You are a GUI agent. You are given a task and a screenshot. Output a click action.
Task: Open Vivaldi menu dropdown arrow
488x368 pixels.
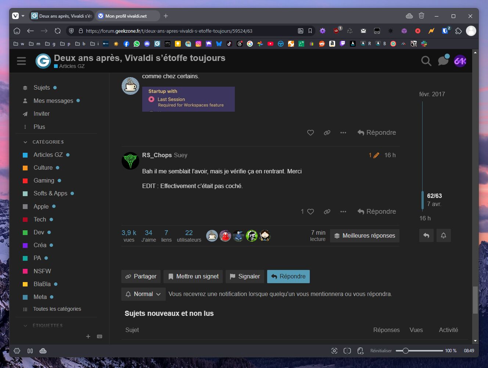[x=23, y=16]
